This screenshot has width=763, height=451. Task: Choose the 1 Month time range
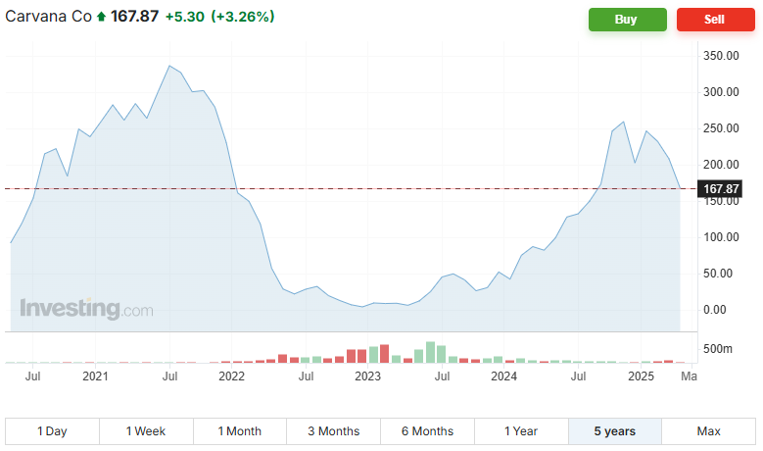tap(240, 431)
